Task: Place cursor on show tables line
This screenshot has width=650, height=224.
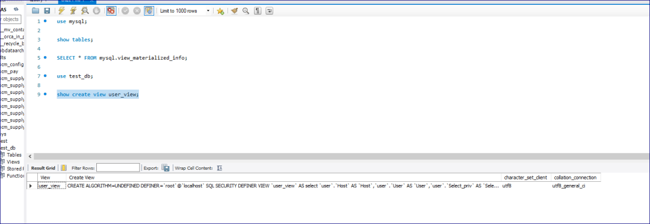Action: click(x=75, y=39)
